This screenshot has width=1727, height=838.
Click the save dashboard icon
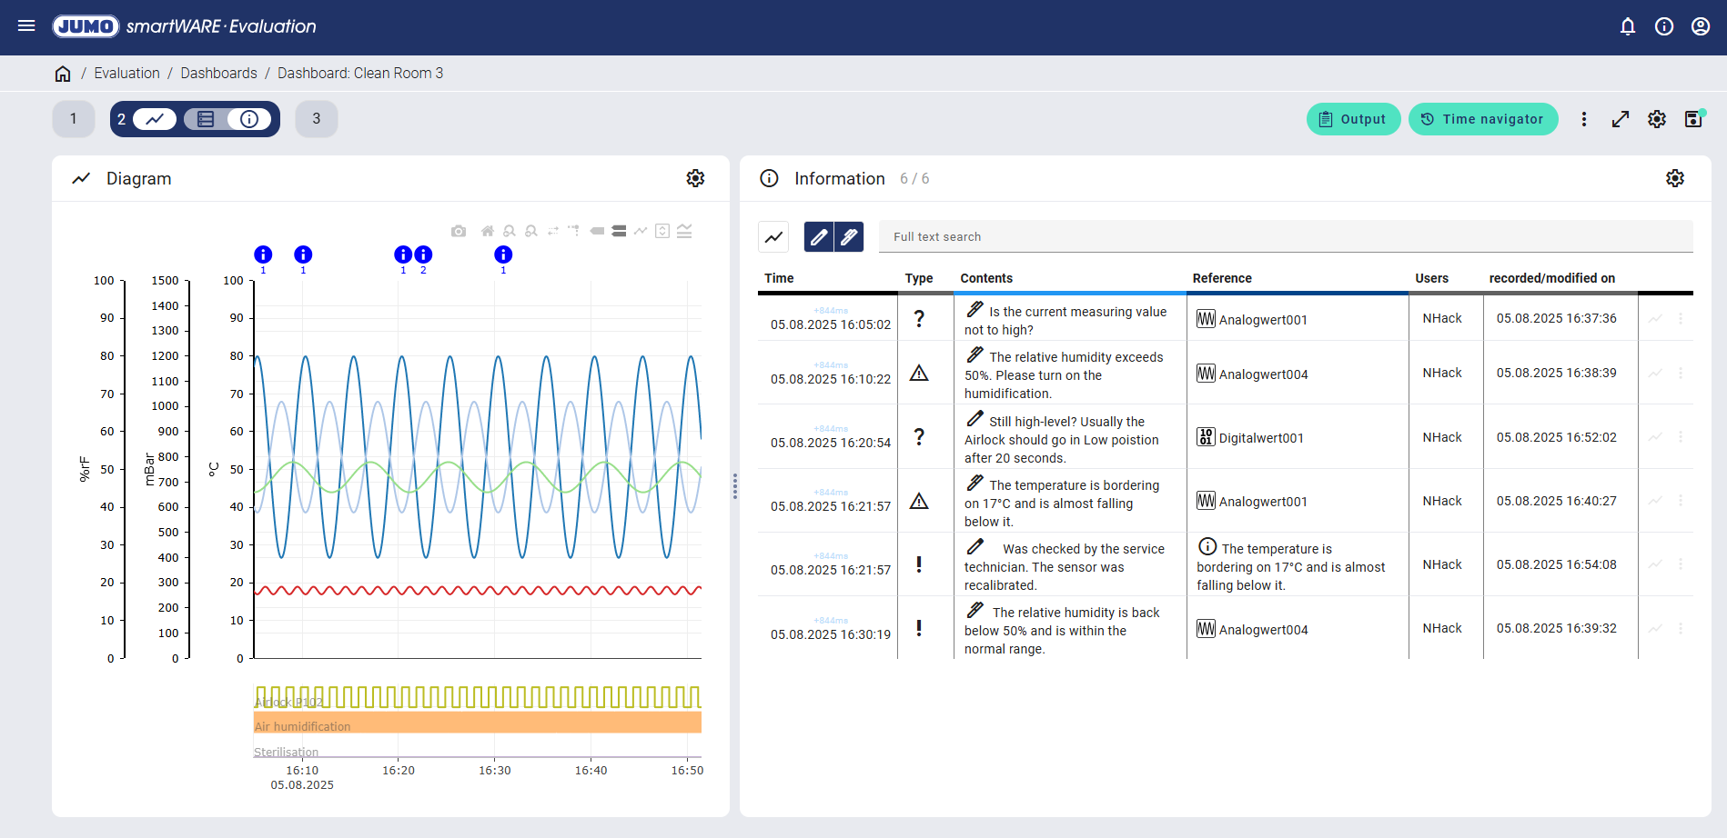pyautogui.click(x=1693, y=119)
